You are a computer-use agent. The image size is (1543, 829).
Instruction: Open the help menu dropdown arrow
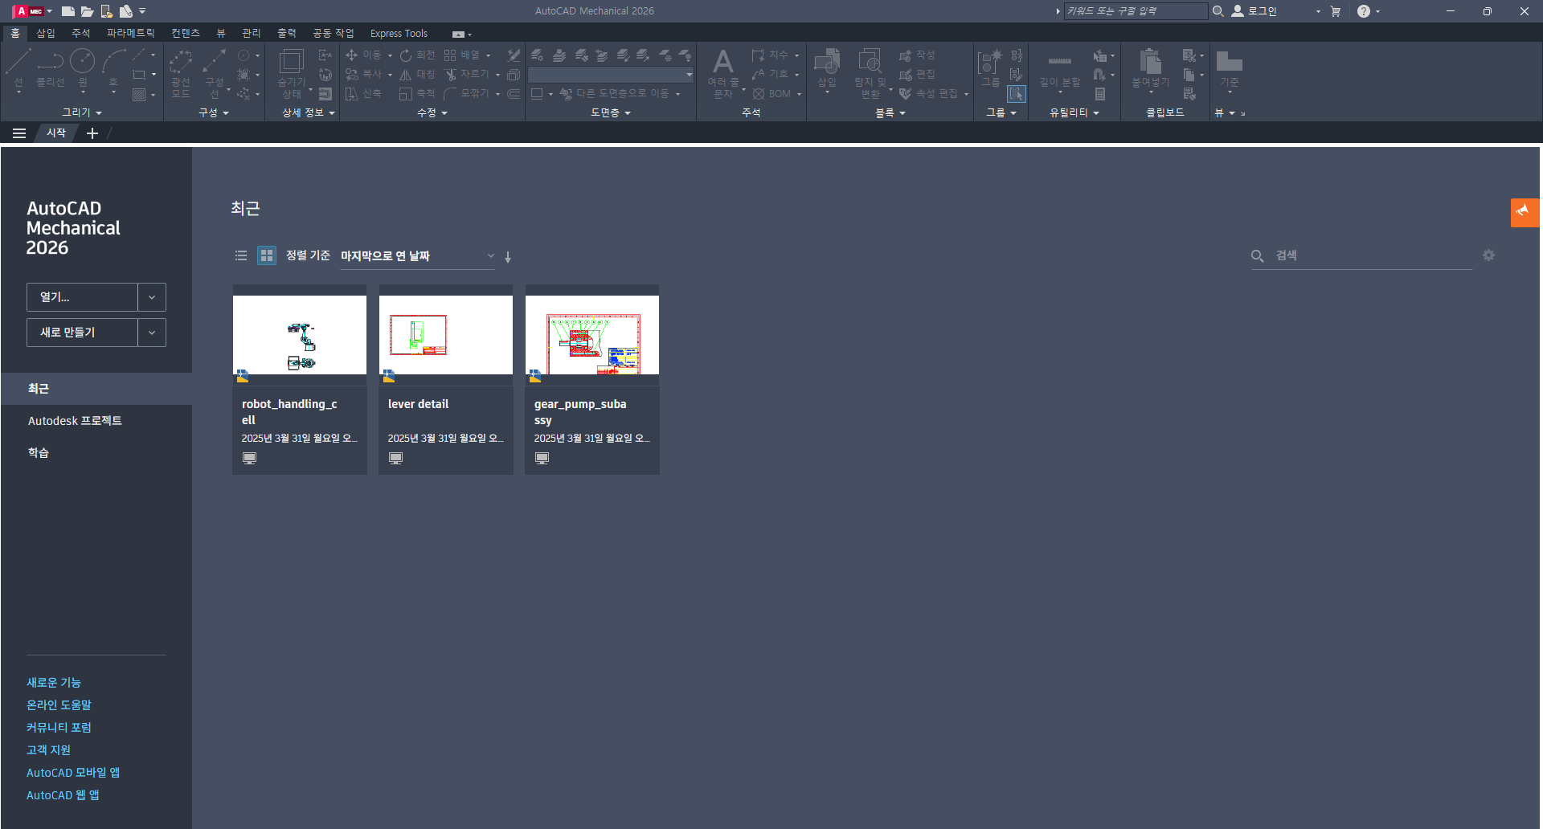(1377, 11)
